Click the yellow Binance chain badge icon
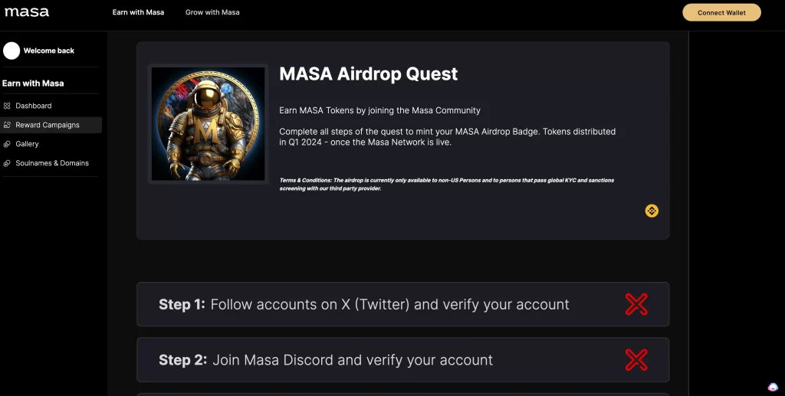 coord(652,211)
